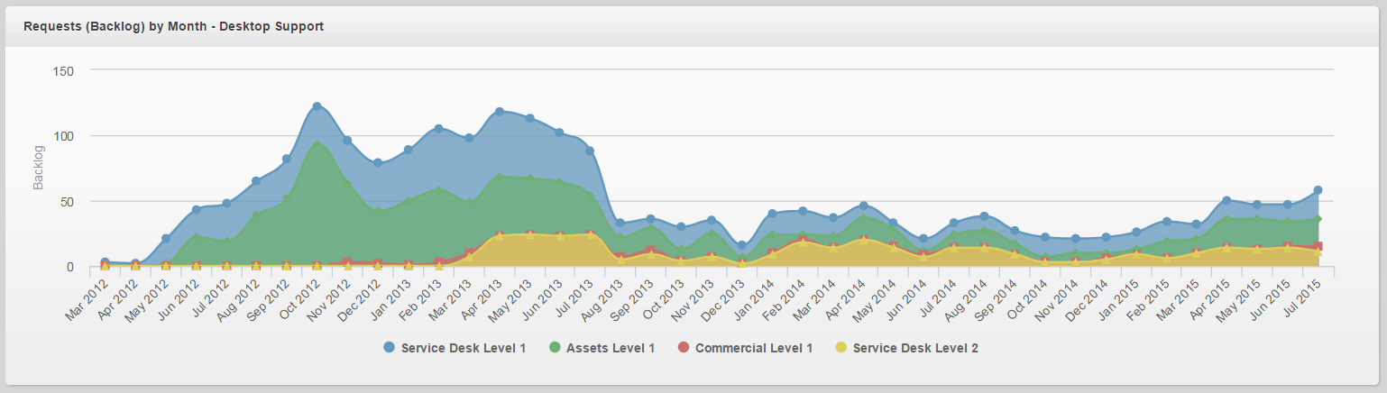The width and height of the screenshot is (1387, 393).
Task: Click the chart title Requests (Backlog) by Month
Action: point(174,26)
